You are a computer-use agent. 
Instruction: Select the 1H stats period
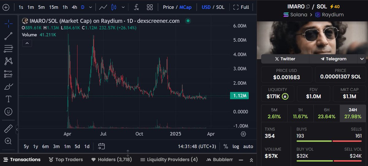coord(301,113)
